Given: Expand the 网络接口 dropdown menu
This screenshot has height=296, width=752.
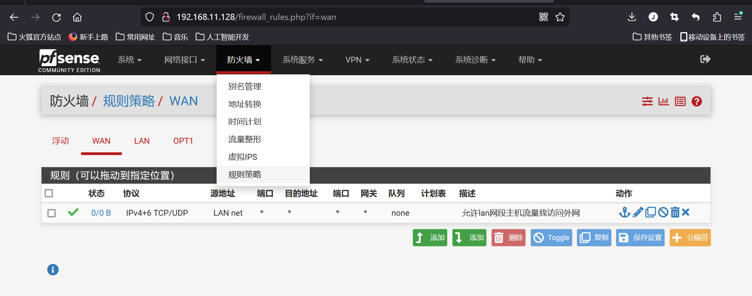Looking at the screenshot, I should [184, 60].
